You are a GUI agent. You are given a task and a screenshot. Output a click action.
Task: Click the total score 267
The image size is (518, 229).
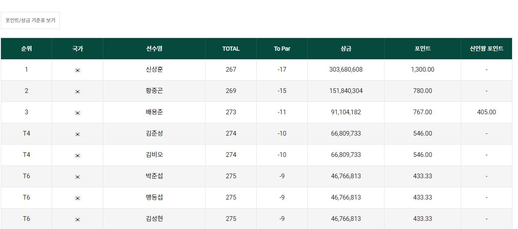point(231,70)
